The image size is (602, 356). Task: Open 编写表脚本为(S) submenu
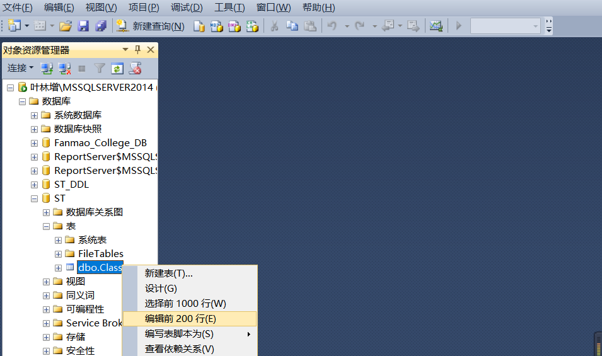pyautogui.click(x=190, y=334)
